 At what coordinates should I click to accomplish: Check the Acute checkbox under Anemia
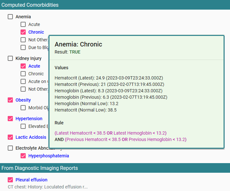(23, 24)
